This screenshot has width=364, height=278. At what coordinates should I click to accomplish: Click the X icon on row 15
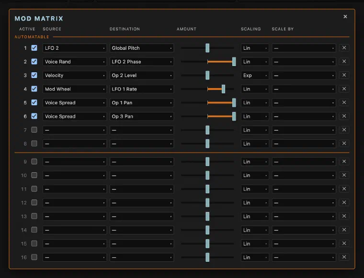click(x=344, y=244)
